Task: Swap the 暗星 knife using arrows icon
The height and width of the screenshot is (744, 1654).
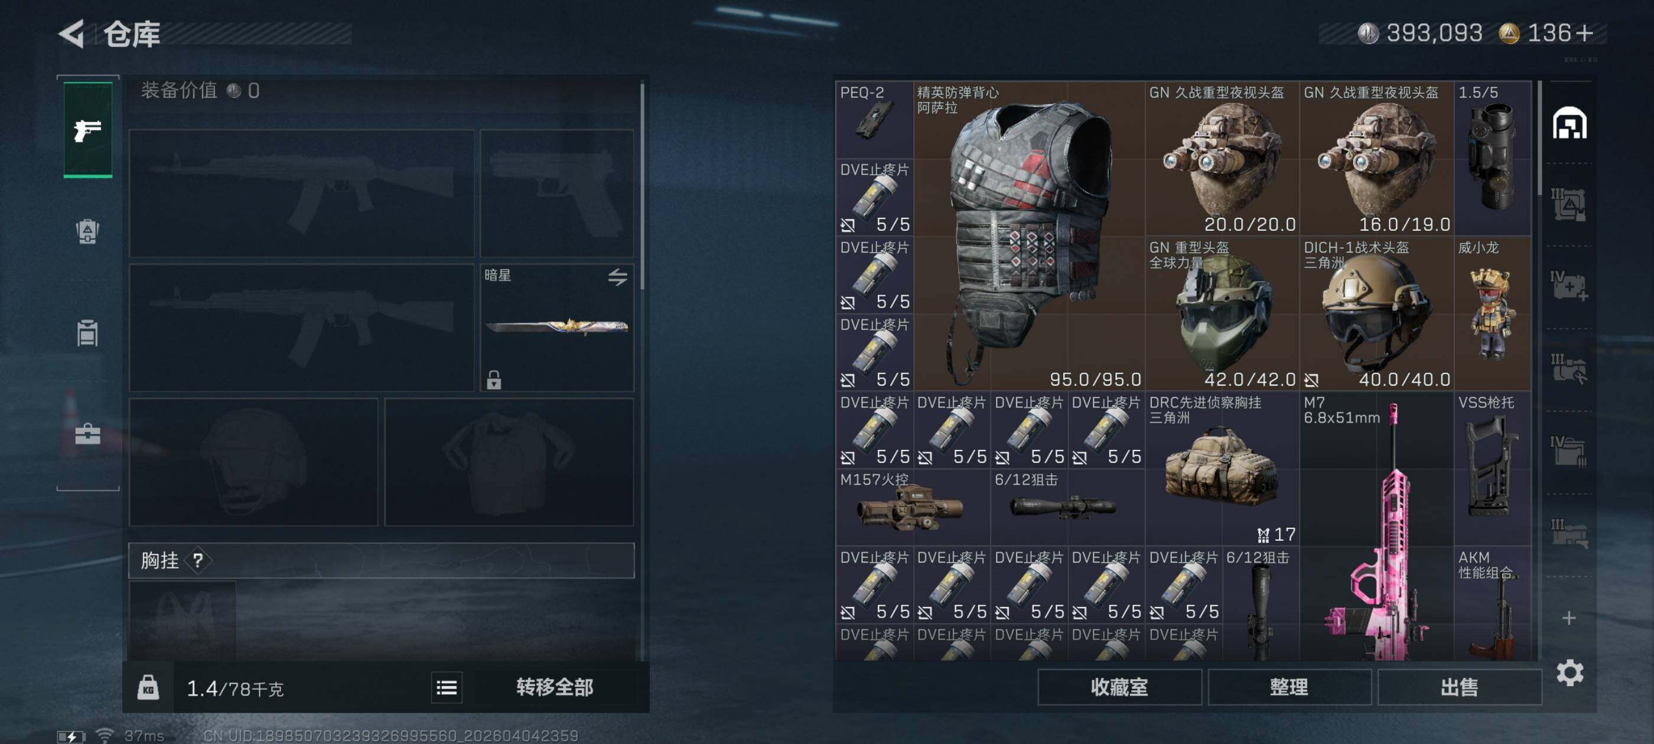Action: pos(617,277)
